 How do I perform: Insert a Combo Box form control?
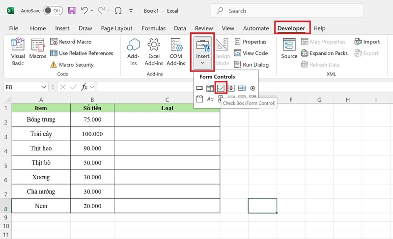click(x=210, y=88)
